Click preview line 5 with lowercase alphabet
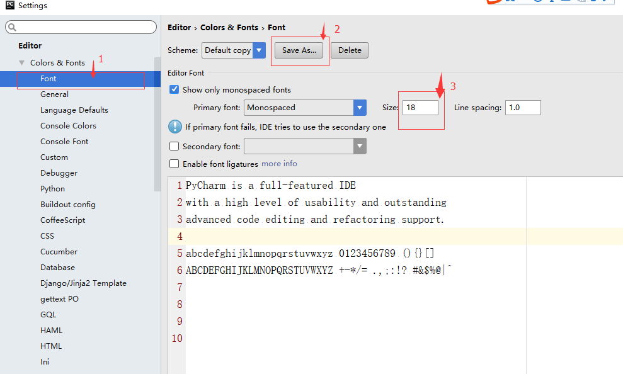Image resolution: width=623 pixels, height=374 pixels. coord(310,253)
